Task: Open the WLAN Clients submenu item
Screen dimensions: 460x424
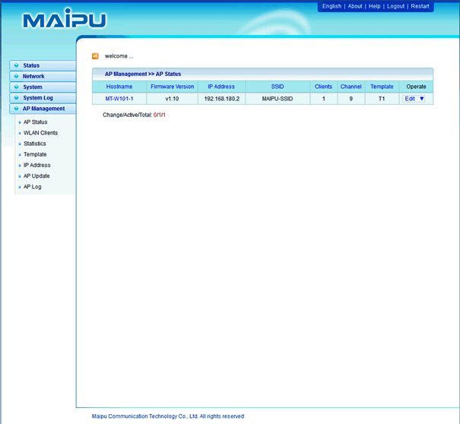Action: (40, 133)
